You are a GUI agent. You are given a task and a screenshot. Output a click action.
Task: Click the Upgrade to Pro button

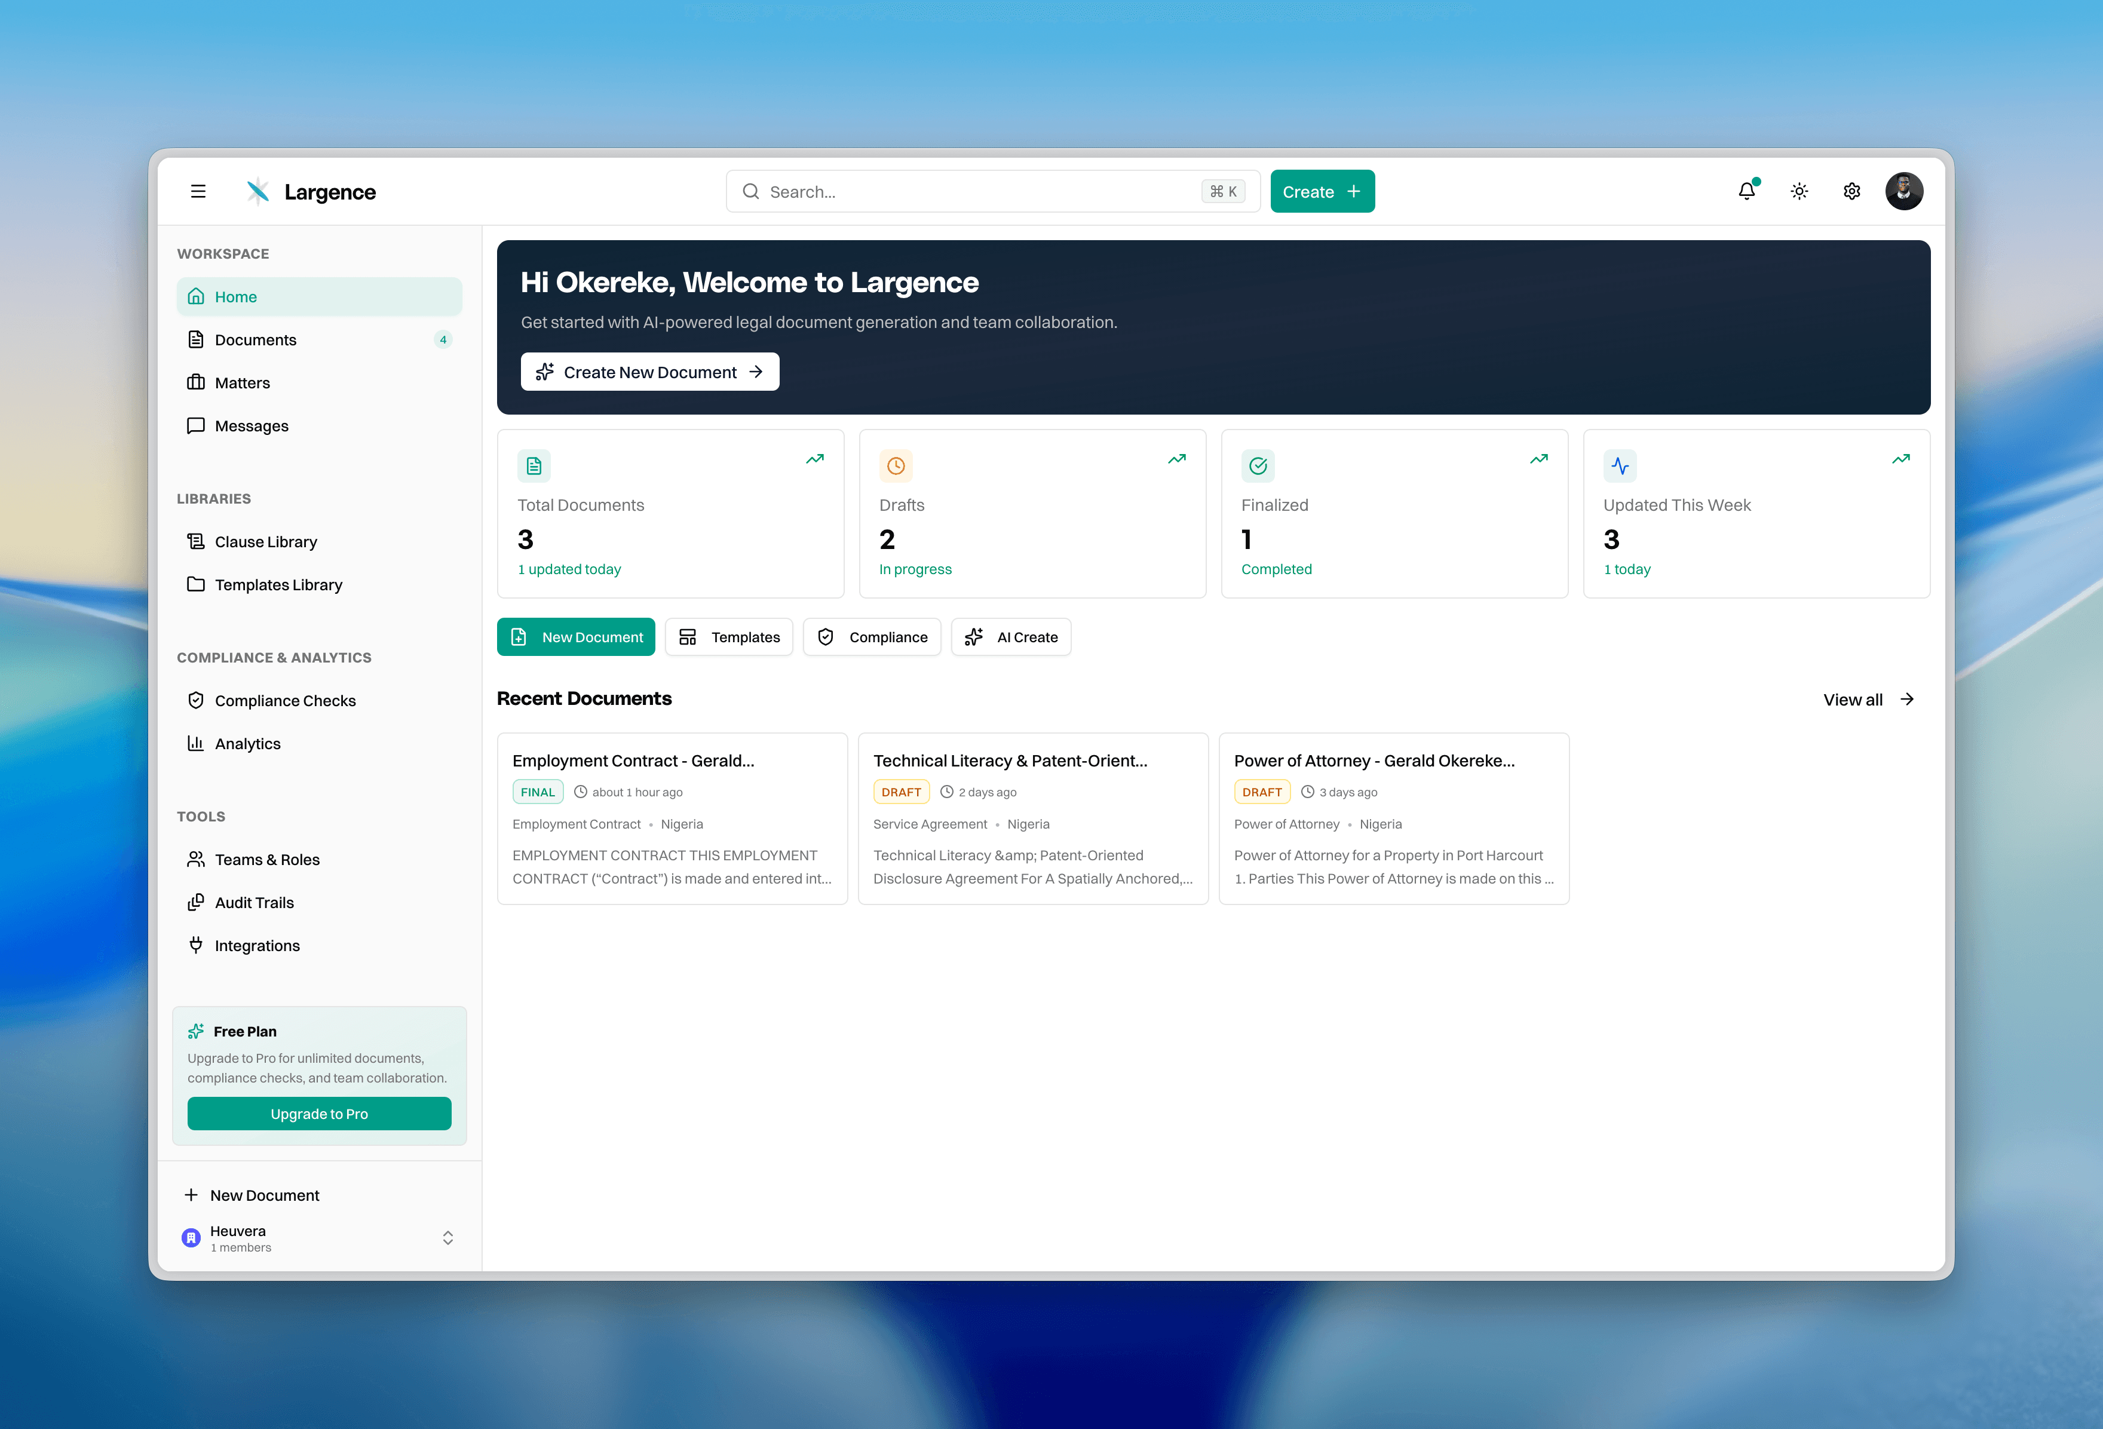(x=318, y=1113)
